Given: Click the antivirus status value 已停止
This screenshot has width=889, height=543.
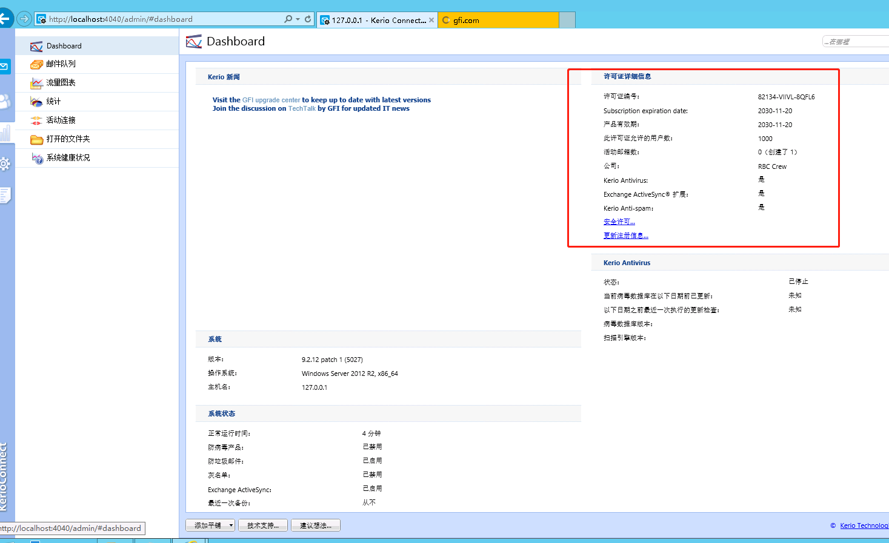Looking at the screenshot, I should click(798, 281).
